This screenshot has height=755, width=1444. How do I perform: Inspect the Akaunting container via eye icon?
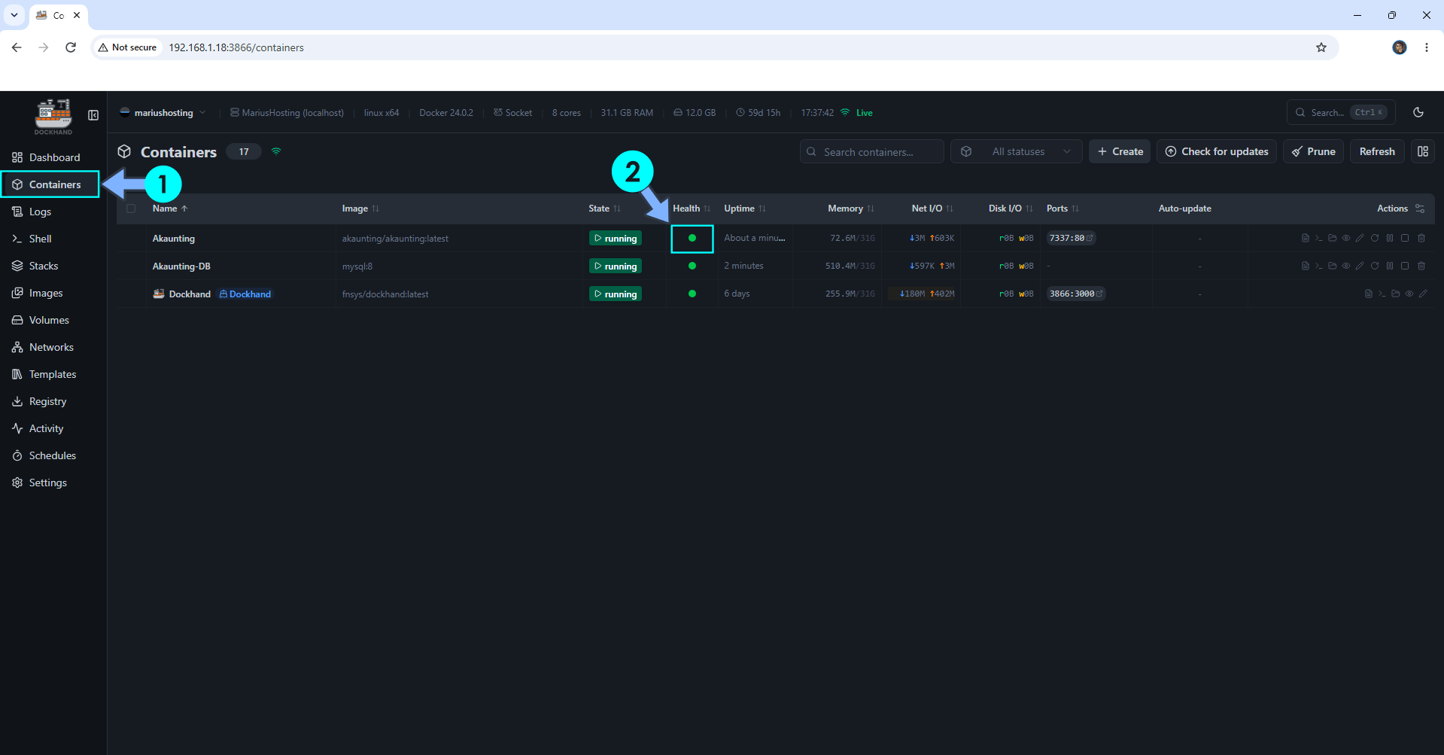pos(1345,238)
